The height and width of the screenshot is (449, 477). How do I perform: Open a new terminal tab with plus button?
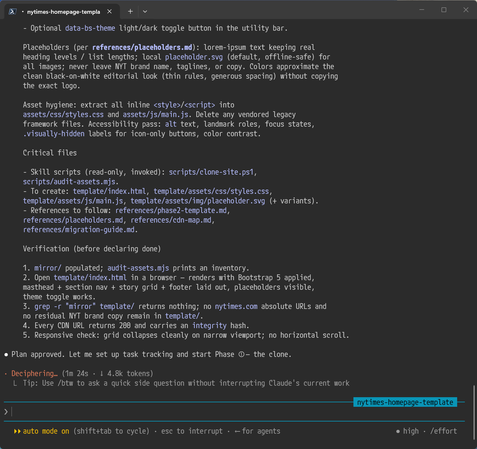(x=130, y=12)
